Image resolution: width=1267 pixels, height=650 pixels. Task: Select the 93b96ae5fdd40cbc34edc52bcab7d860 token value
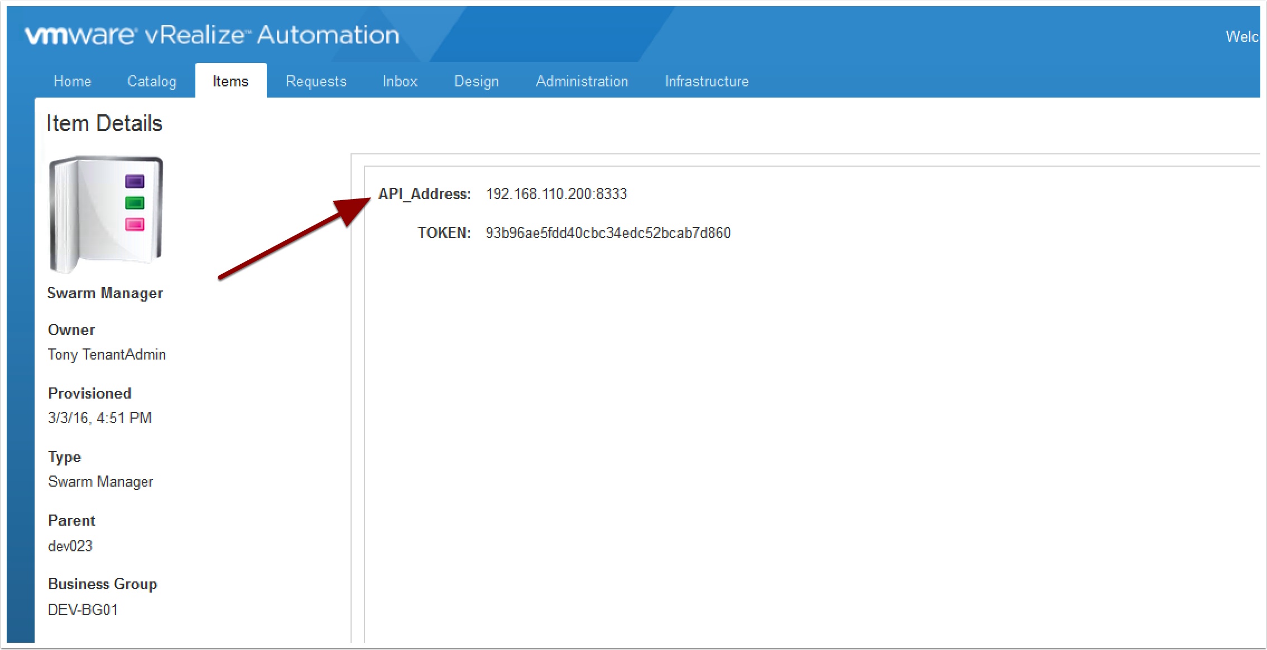pyautogui.click(x=608, y=233)
